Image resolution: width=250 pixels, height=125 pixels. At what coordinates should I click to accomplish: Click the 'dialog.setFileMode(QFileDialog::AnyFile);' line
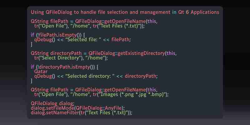pos(78,108)
